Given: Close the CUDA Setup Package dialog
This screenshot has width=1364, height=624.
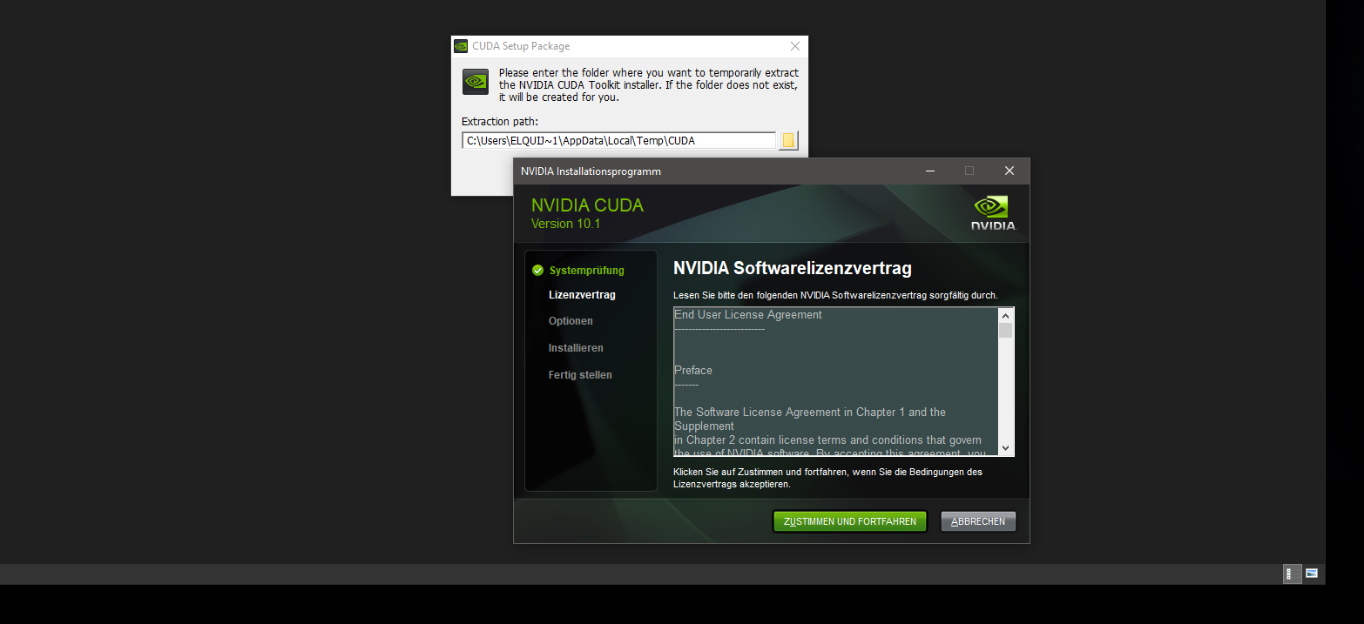Looking at the screenshot, I should click(795, 46).
